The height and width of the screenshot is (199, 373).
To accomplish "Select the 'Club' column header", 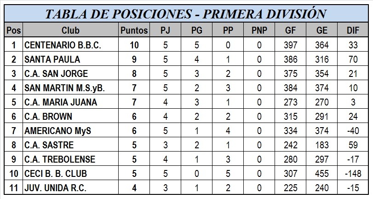I will pyautogui.click(x=71, y=30).
